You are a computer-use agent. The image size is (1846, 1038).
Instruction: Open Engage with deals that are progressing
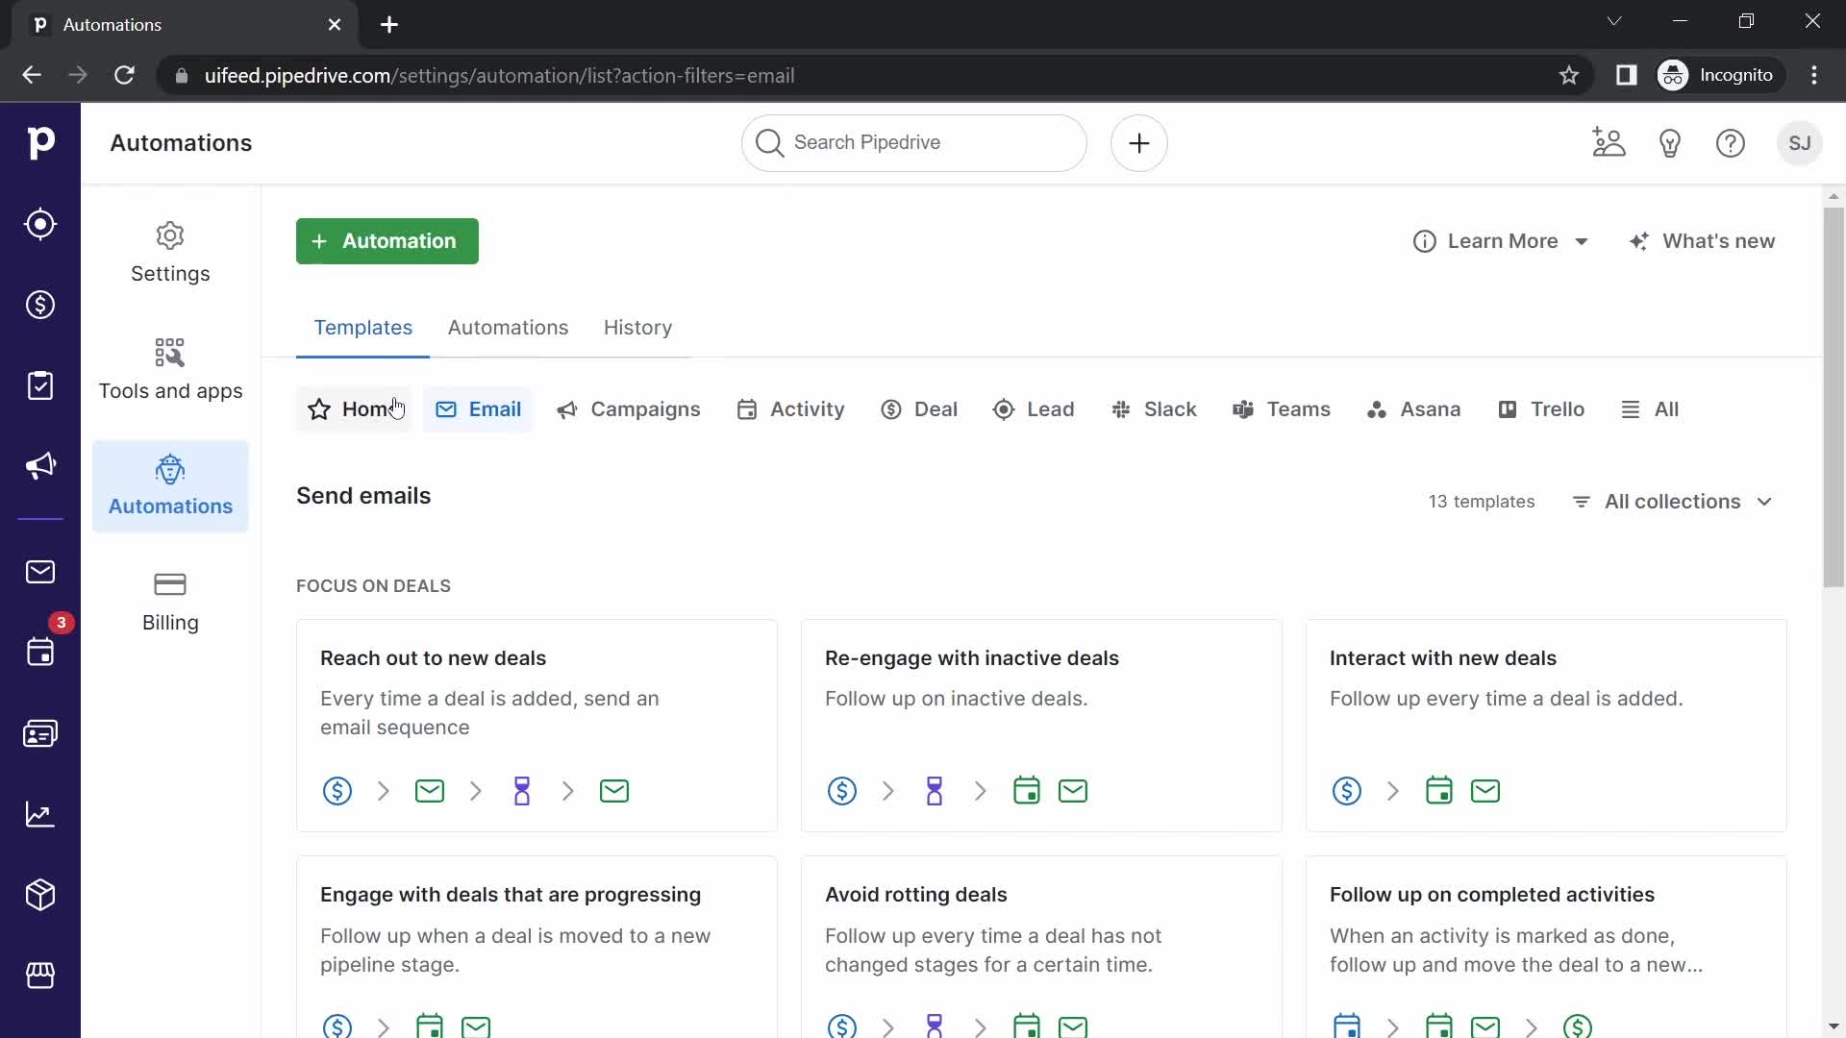coord(536,947)
